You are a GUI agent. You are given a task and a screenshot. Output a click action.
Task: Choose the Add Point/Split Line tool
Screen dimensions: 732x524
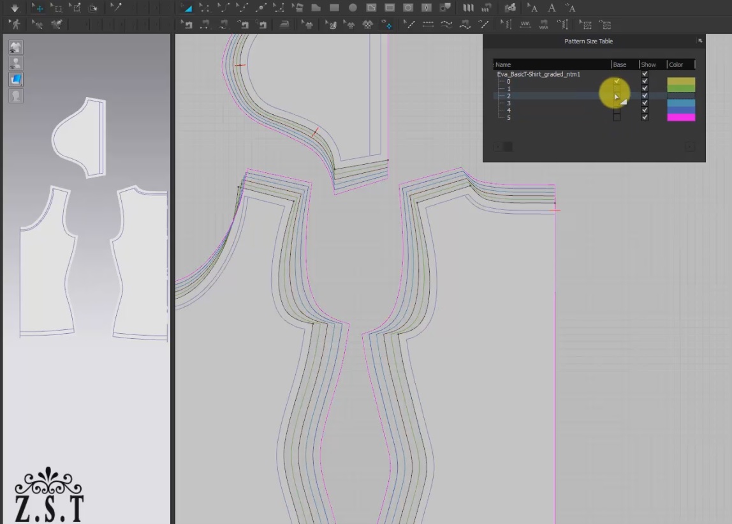[x=261, y=8]
